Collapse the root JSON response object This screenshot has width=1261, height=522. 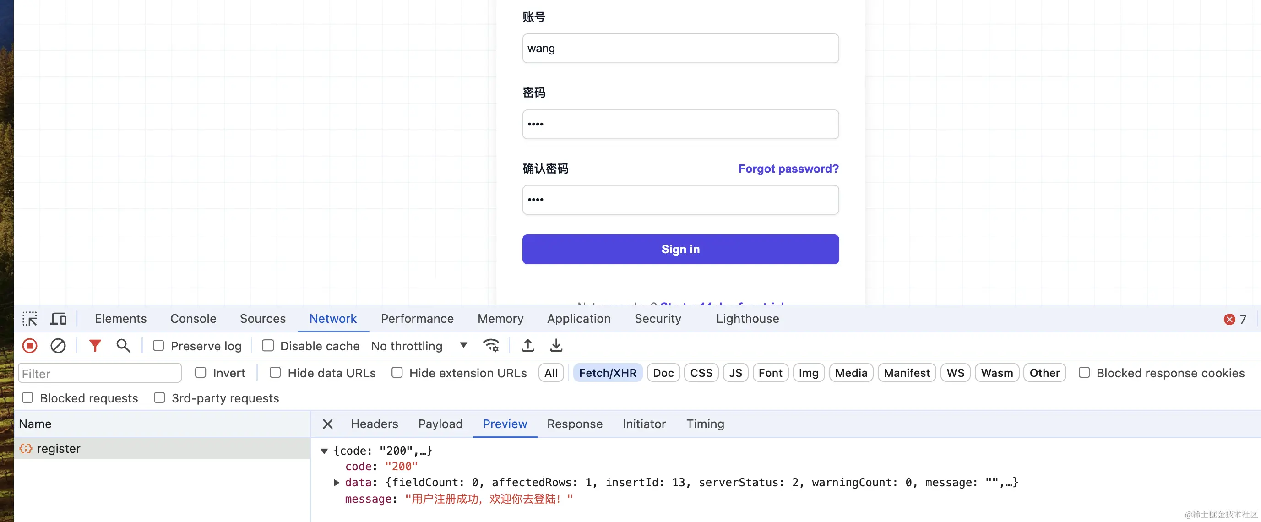[x=324, y=451]
